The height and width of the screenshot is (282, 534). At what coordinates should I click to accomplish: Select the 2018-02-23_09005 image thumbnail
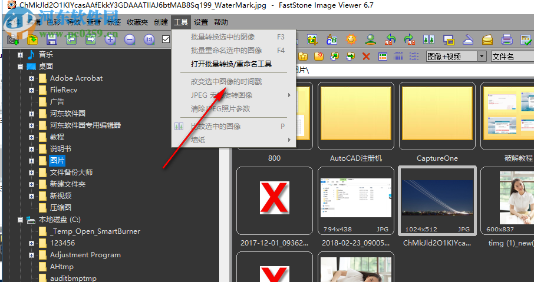[356, 201]
